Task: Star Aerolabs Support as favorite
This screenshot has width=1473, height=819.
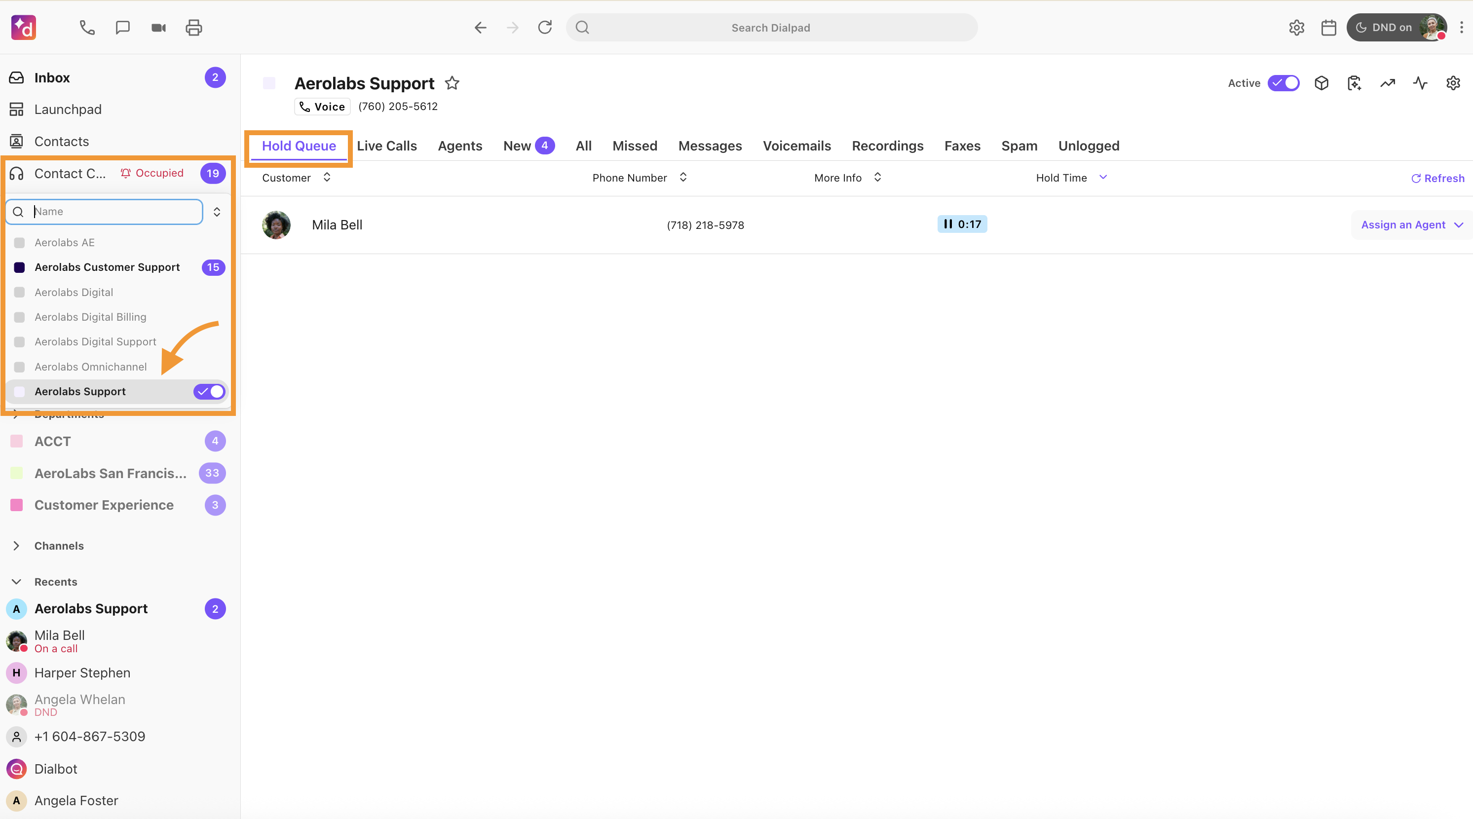Action: coord(453,83)
